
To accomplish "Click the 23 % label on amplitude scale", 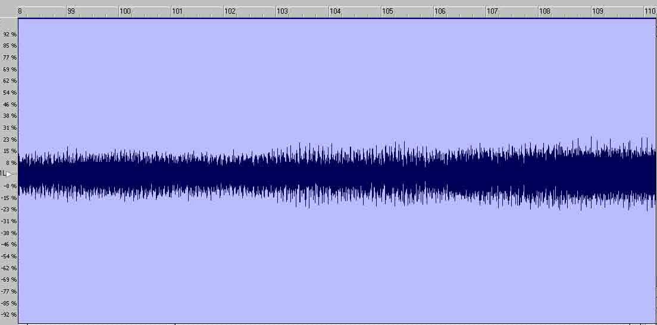I will click(x=10, y=140).
